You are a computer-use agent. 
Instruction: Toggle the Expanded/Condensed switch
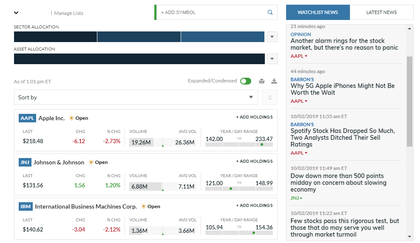pyautogui.click(x=245, y=81)
